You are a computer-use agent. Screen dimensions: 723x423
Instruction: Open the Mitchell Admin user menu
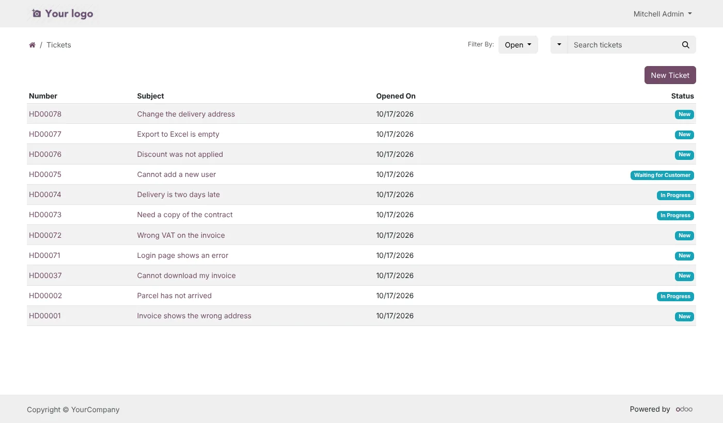pos(663,14)
